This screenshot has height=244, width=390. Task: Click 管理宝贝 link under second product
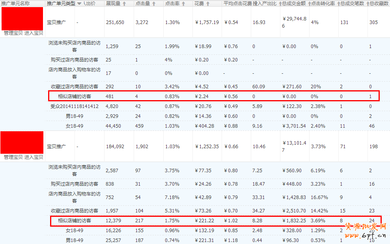(x=13, y=157)
